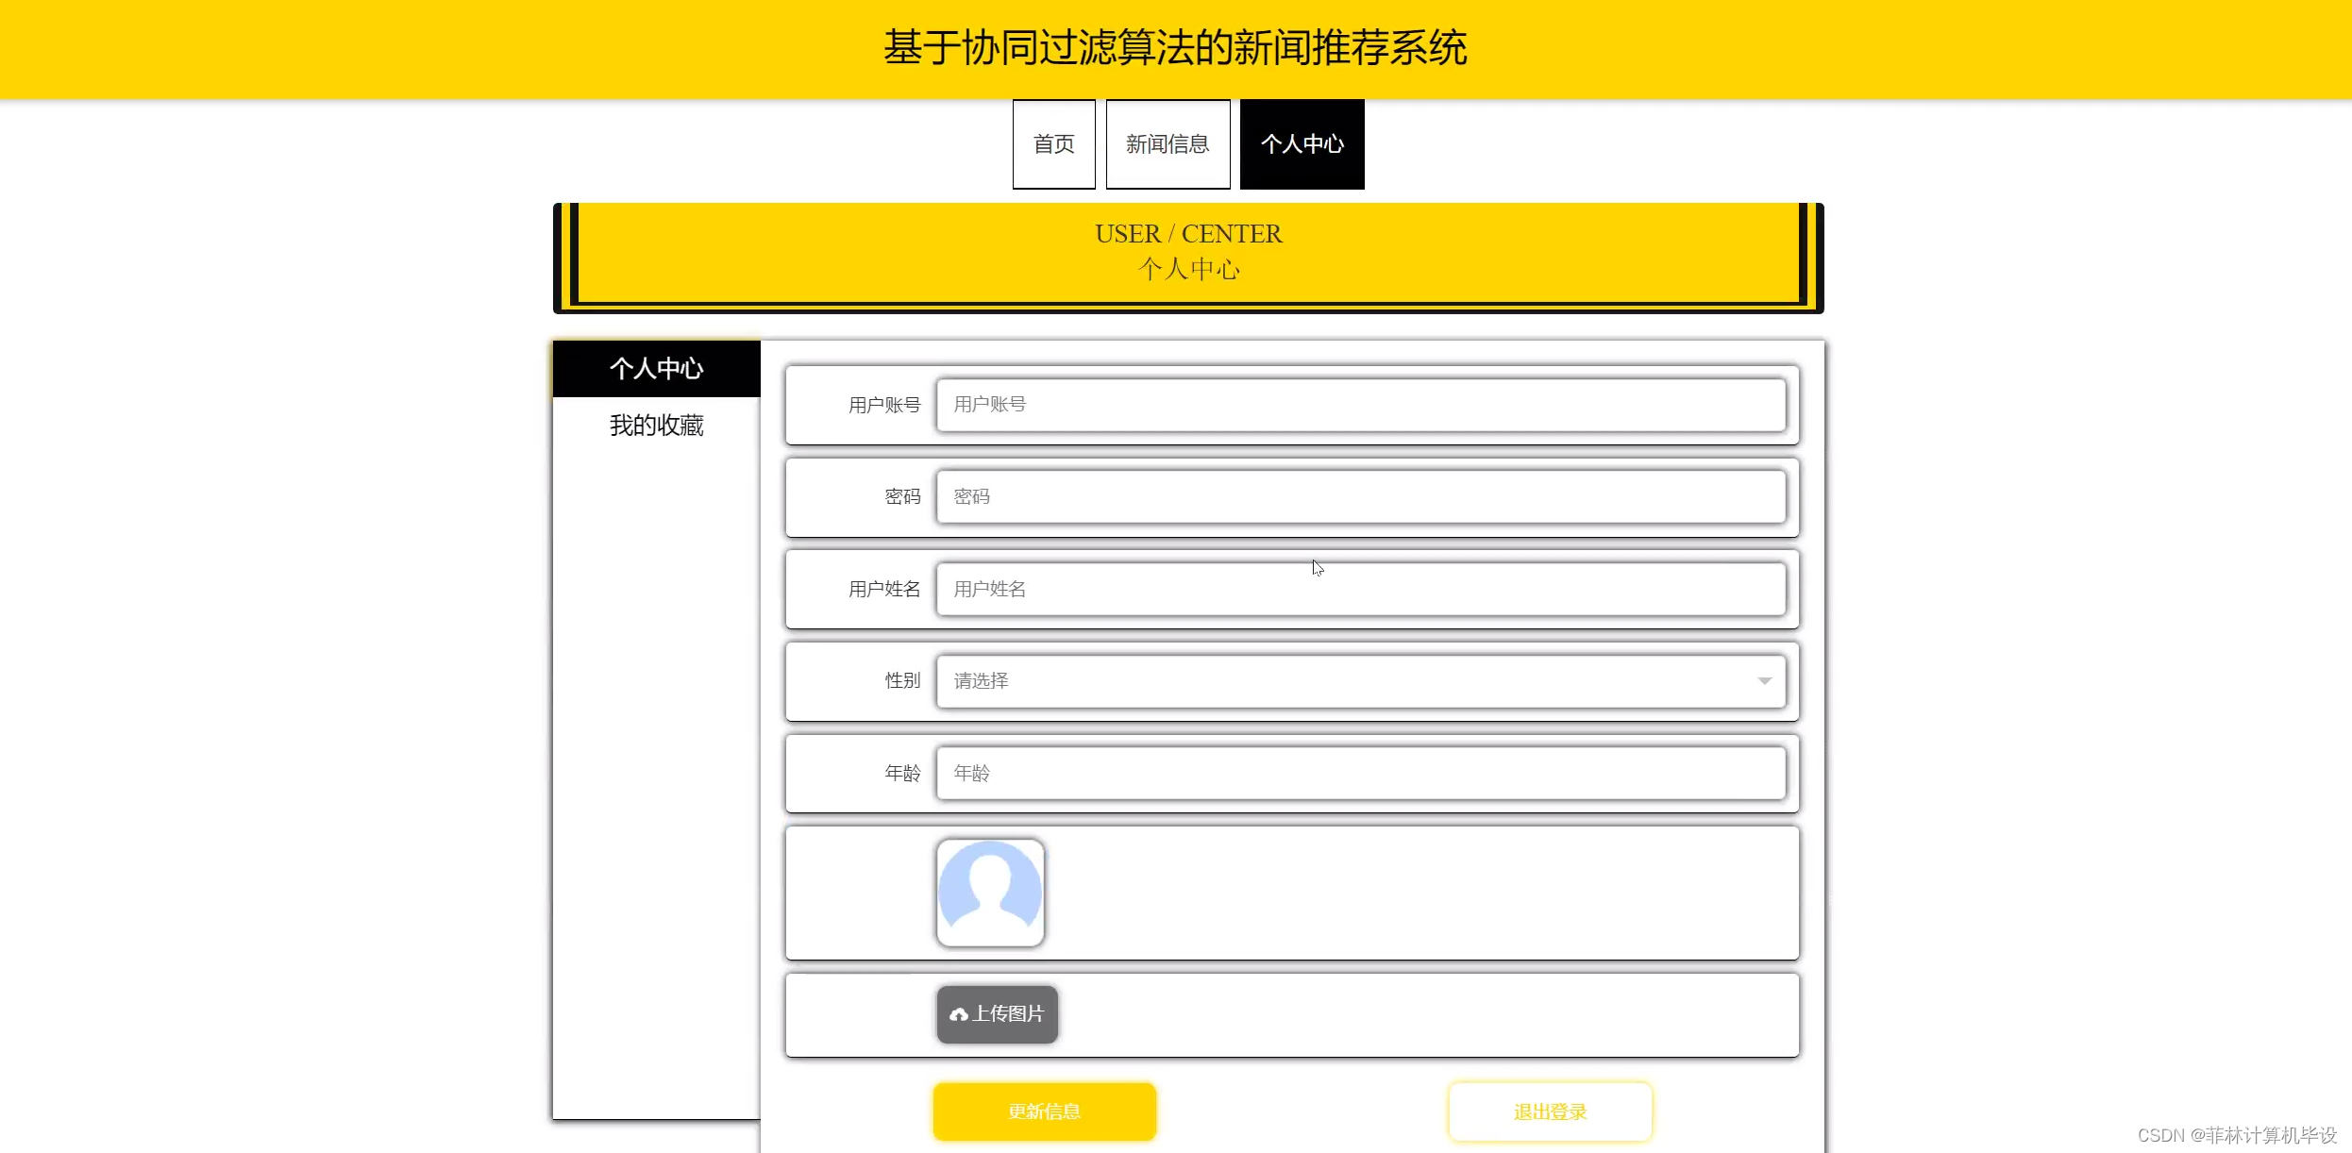Click into the 年龄 input field
This screenshot has width=2352, height=1153.
[1360, 774]
